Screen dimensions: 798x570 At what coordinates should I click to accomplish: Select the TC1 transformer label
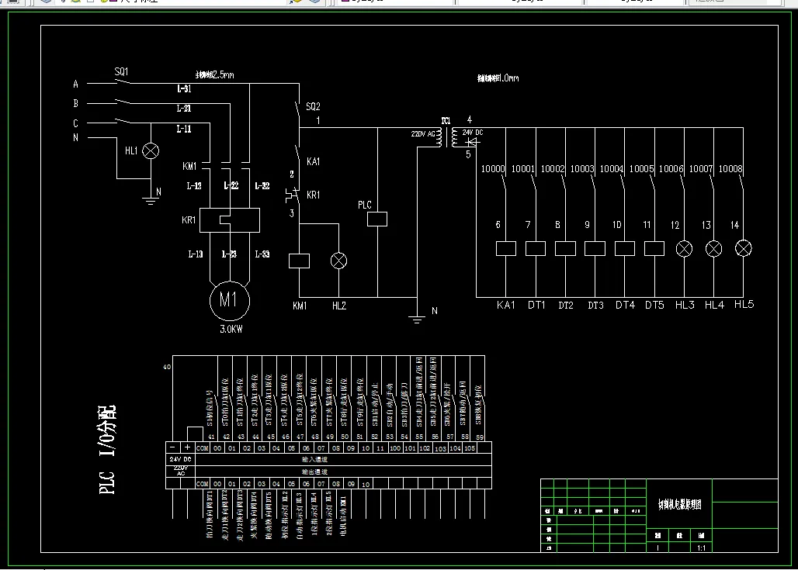pos(446,120)
